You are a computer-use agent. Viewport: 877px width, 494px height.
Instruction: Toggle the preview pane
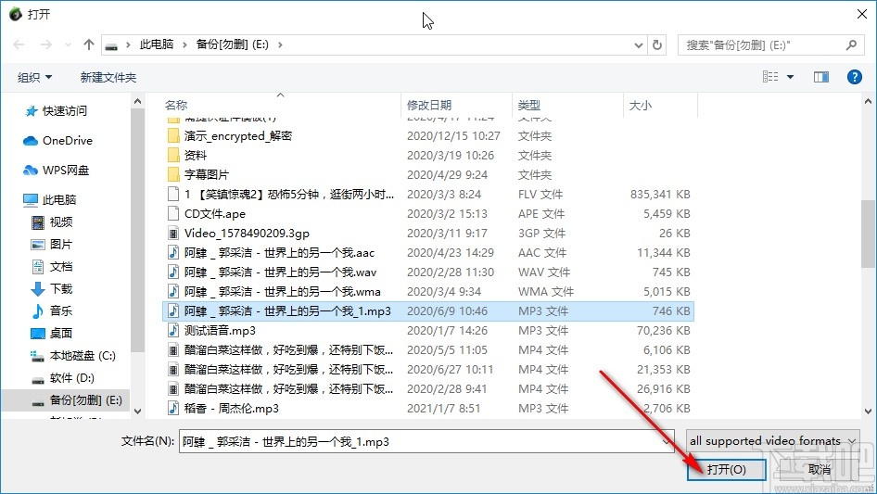click(x=821, y=77)
